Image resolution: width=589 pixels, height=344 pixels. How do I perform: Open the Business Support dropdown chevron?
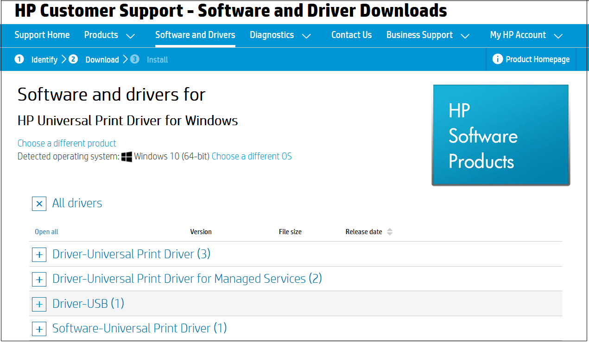click(x=465, y=36)
